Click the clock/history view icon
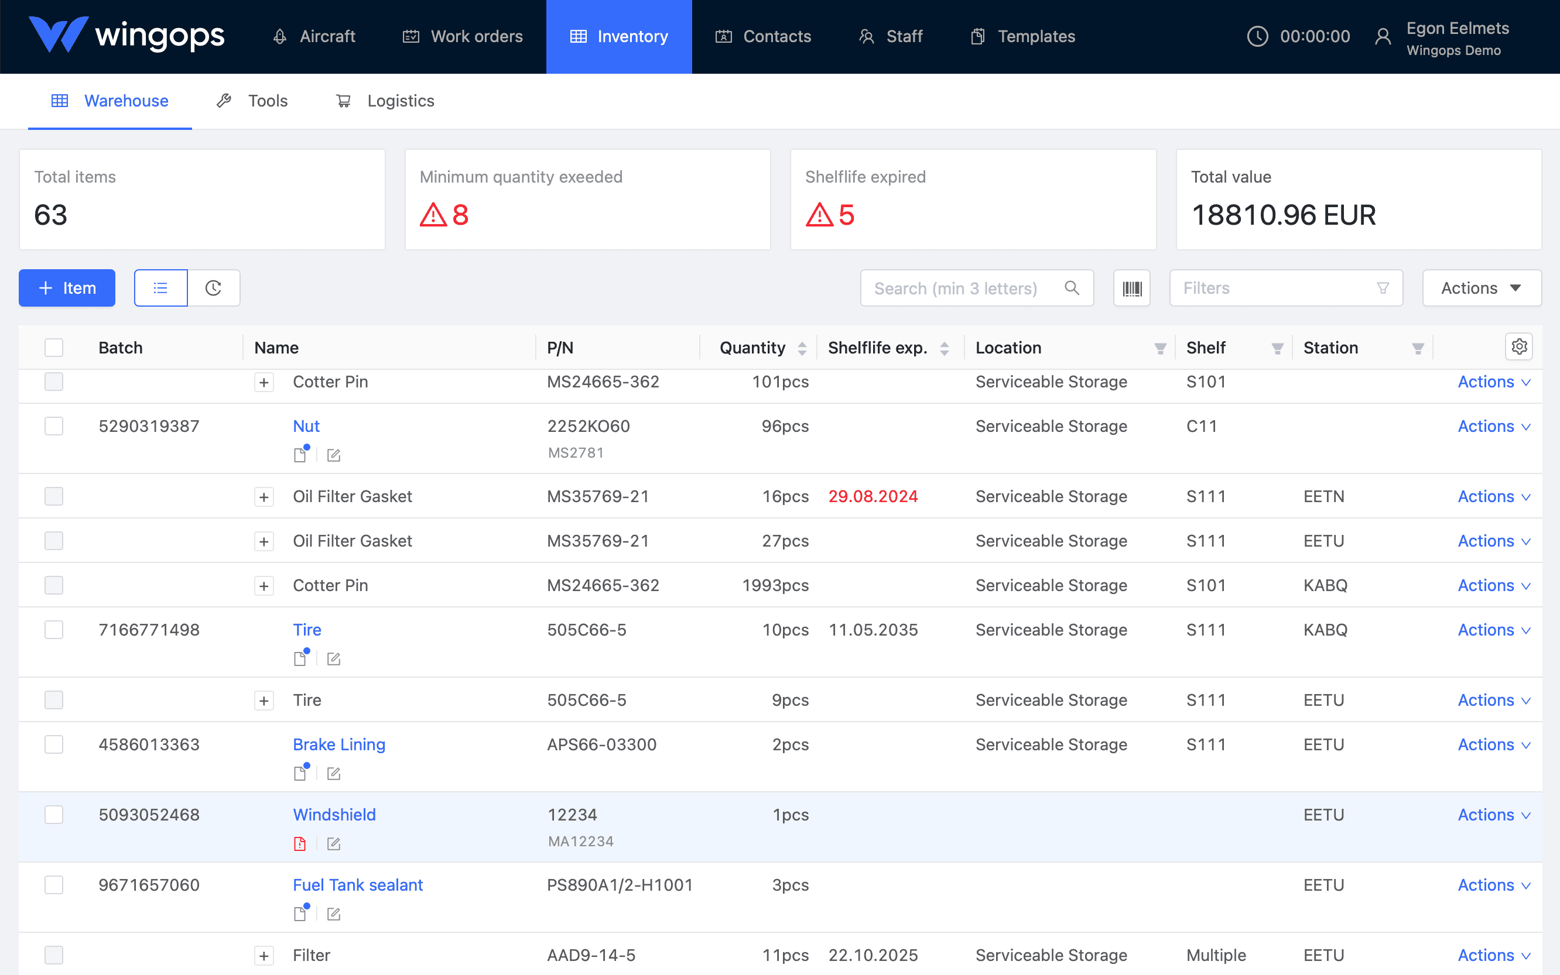This screenshot has height=975, width=1560. 214,289
